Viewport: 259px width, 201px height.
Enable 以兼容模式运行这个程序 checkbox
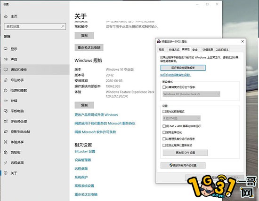coord(164,87)
